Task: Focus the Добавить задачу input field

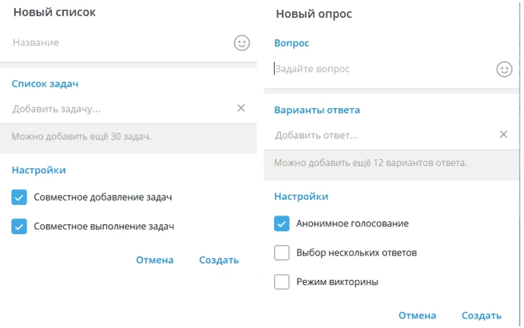Action: pos(122,109)
